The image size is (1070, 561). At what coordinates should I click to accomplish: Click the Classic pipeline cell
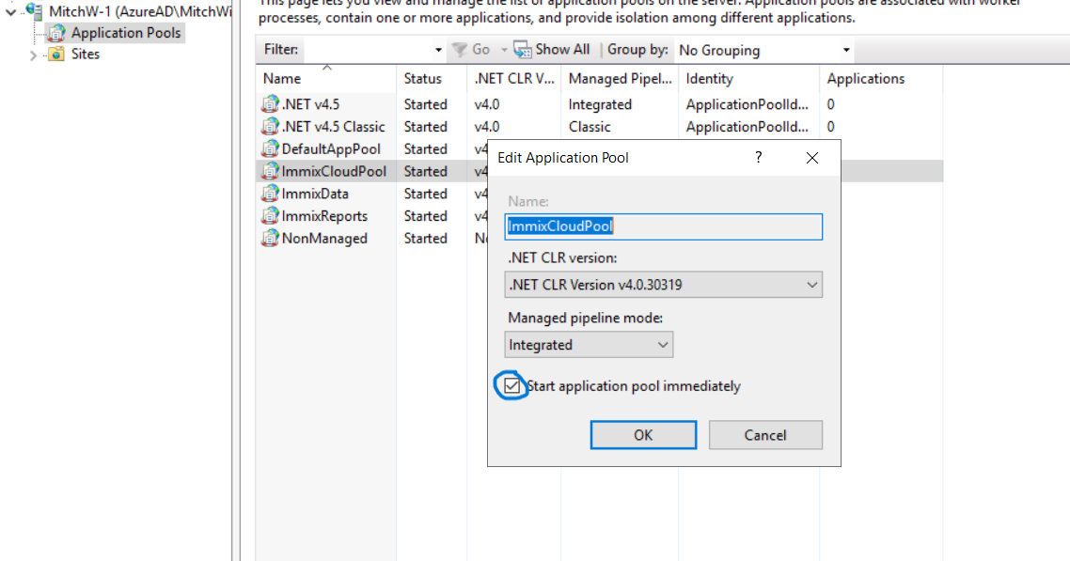click(x=590, y=127)
